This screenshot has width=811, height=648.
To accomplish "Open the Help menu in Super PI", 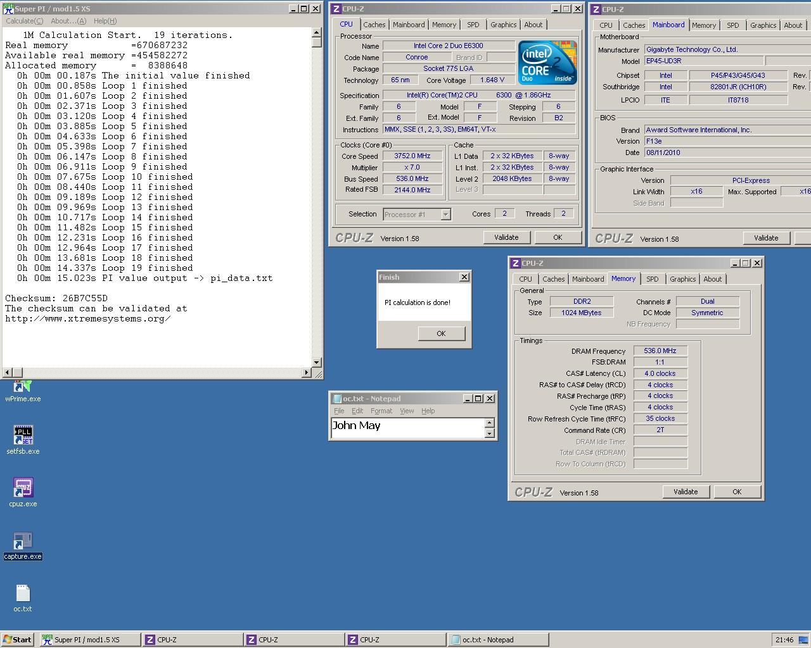I will pyautogui.click(x=105, y=21).
